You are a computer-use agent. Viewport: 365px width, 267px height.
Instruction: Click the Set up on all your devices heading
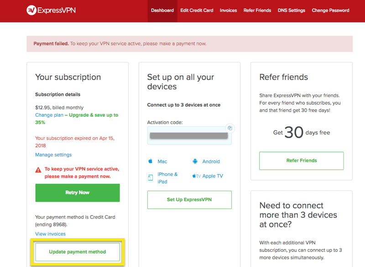[181, 82]
